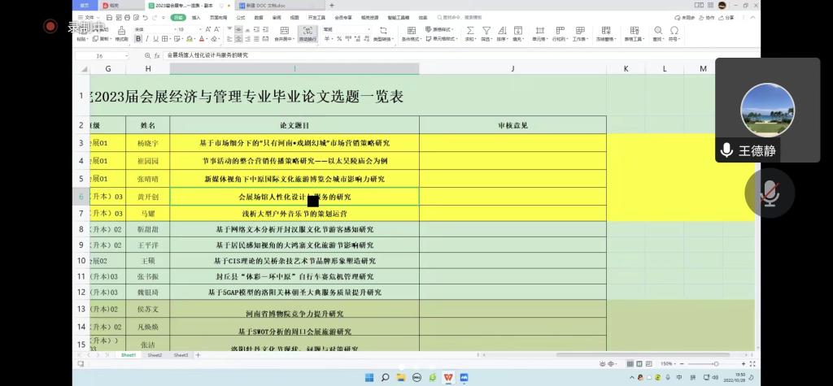The width and height of the screenshot is (833, 386).
Task: Click the 分享 share button
Action: point(726,16)
